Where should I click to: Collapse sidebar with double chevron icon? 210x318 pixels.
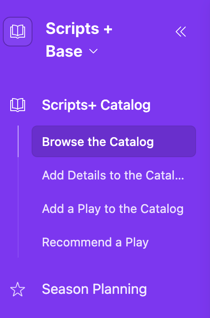[181, 32]
